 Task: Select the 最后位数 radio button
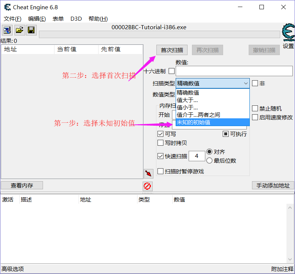(x=209, y=160)
